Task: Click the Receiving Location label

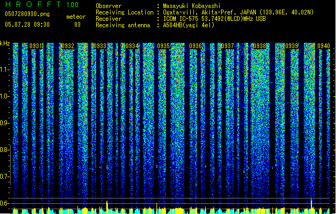Action: pyautogui.click(x=124, y=12)
